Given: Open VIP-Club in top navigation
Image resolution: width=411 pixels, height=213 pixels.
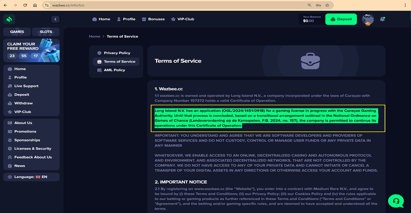Looking at the screenshot, I should pos(182,19).
